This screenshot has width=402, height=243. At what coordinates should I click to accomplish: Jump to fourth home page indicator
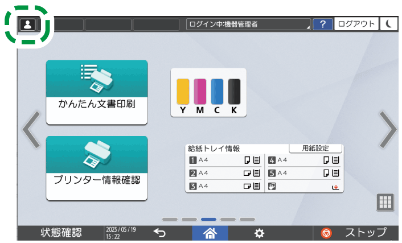[x=228, y=220]
